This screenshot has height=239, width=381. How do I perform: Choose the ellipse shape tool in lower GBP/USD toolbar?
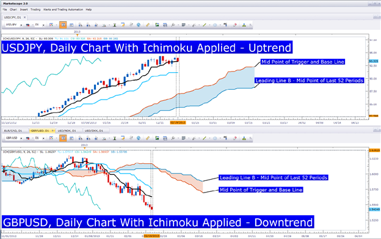(215, 138)
